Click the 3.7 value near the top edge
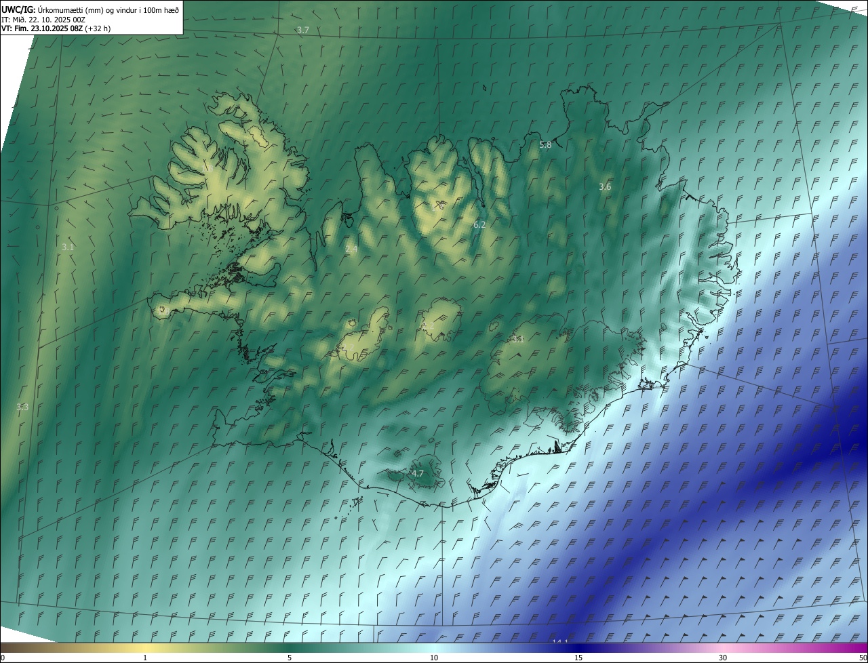 [x=303, y=31]
